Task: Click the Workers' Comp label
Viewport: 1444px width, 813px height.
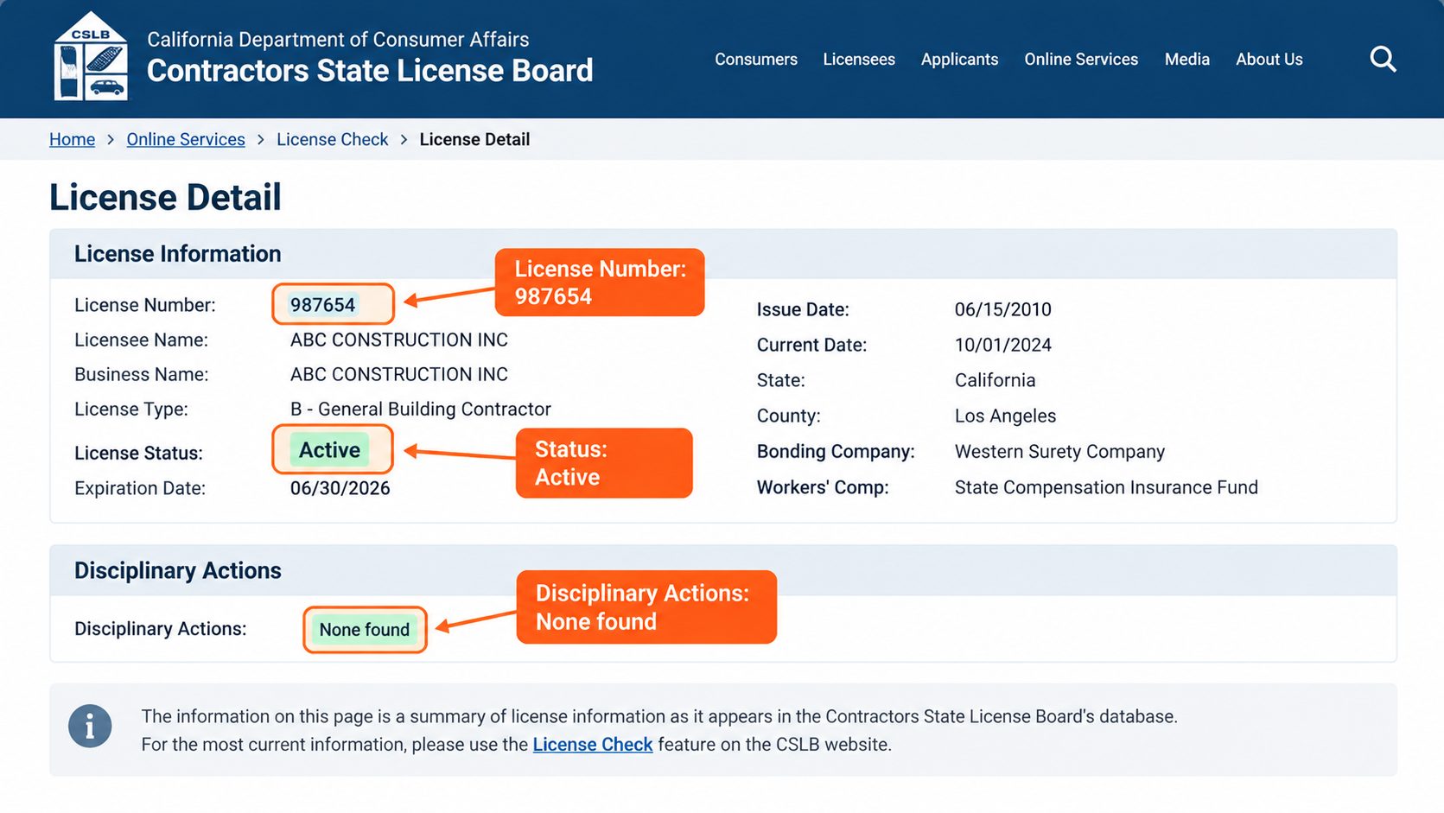Action: click(x=823, y=487)
